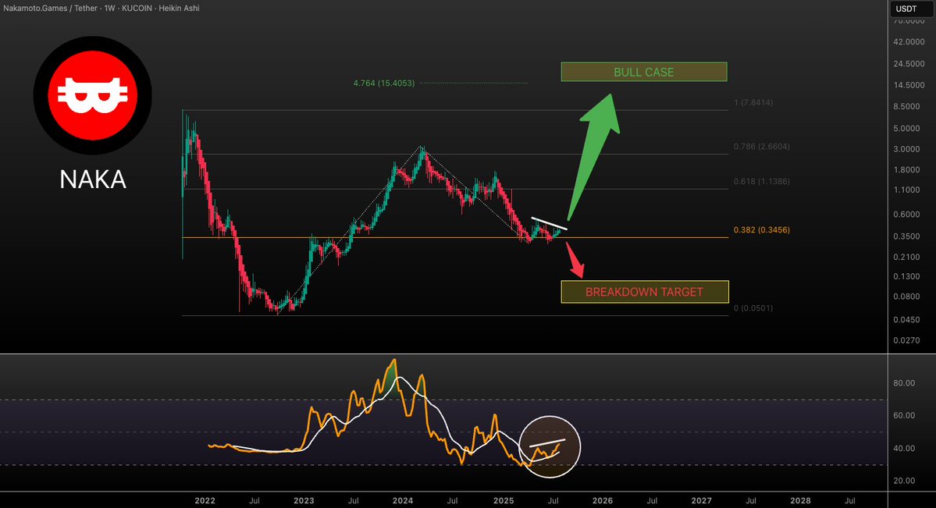Click the 5.0000 price axis label
Viewport: 936px width, 508px height.
click(x=907, y=128)
